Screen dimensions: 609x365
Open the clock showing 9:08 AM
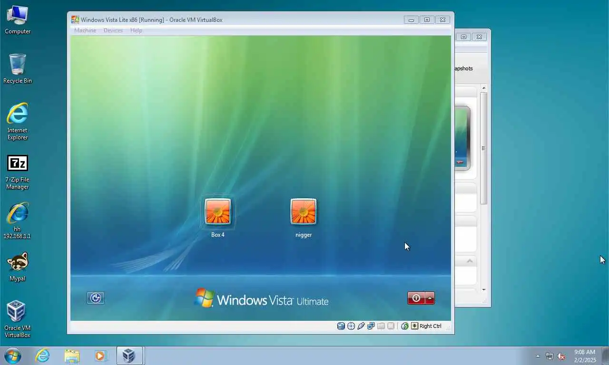pyautogui.click(x=585, y=356)
